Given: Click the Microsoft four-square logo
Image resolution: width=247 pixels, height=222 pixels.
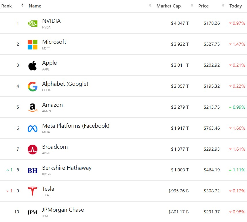Looking at the screenshot, I should [x=33, y=45].
